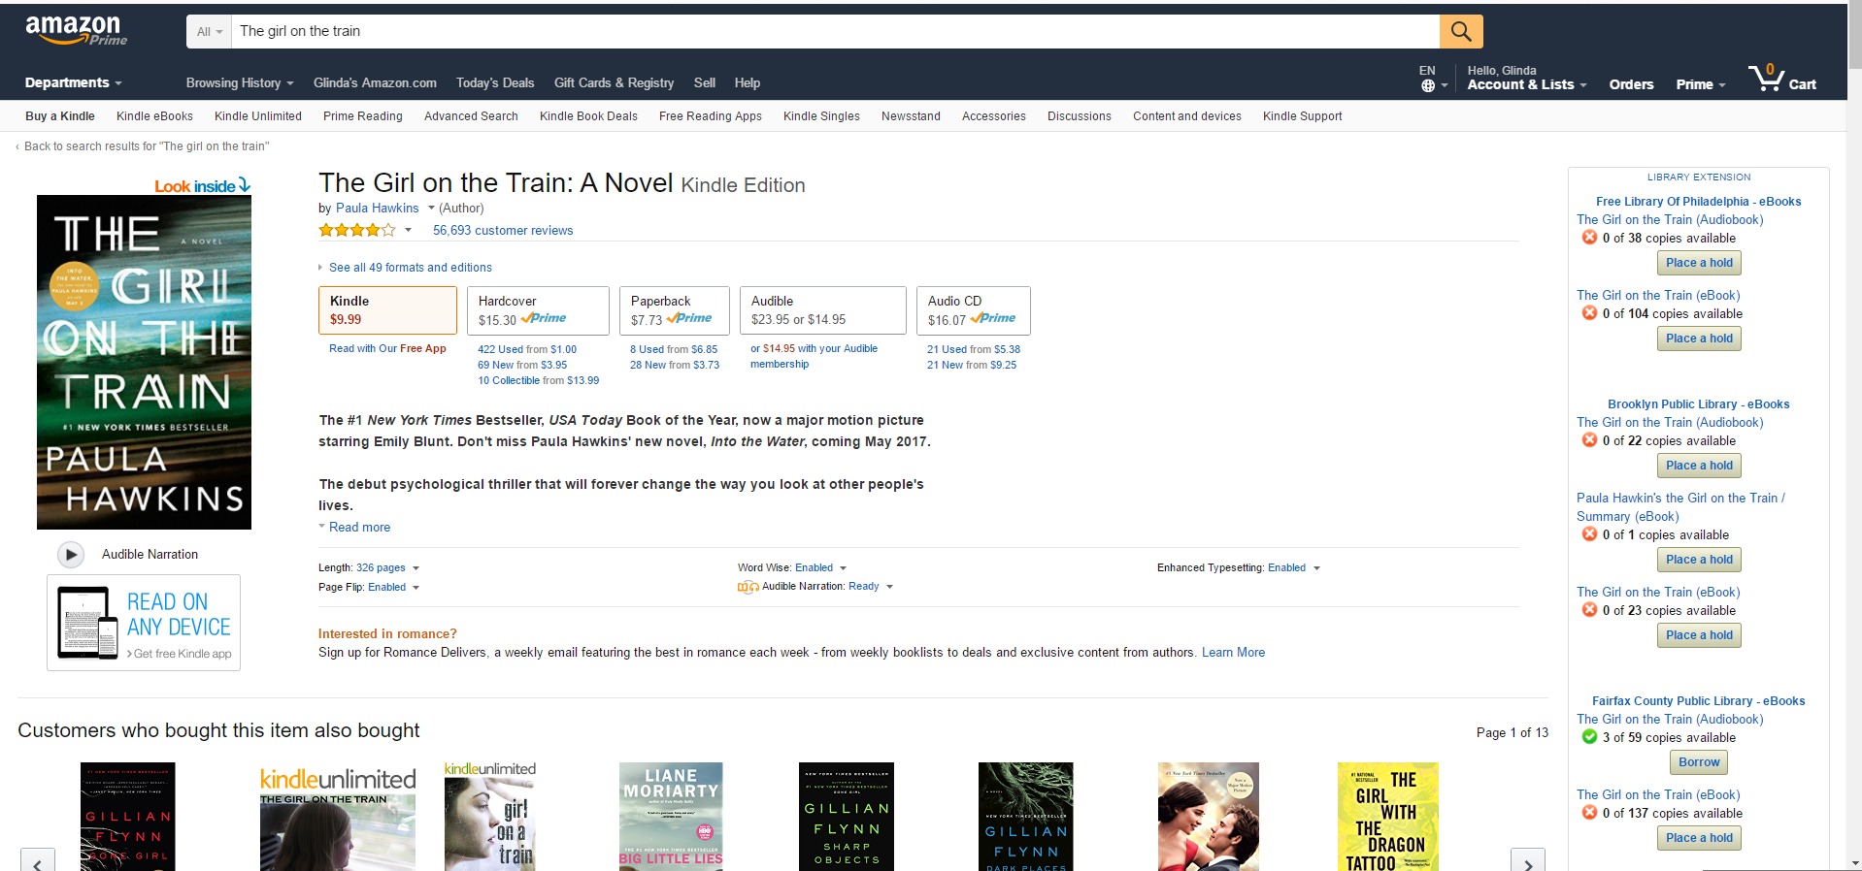Click the Amazon Prime logo

(x=76, y=30)
